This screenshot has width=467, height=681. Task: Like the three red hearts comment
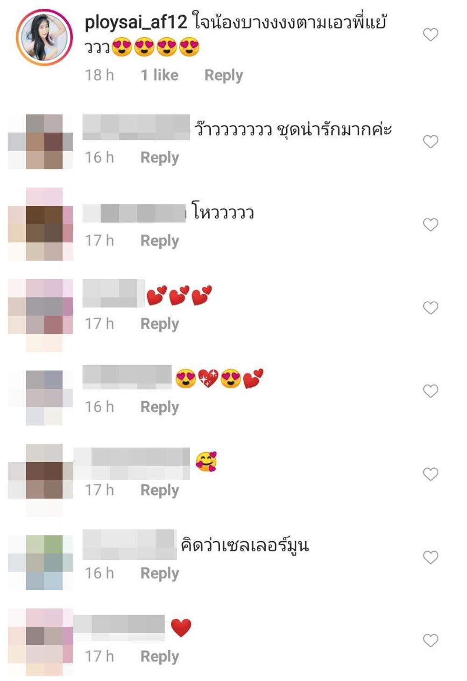431,308
